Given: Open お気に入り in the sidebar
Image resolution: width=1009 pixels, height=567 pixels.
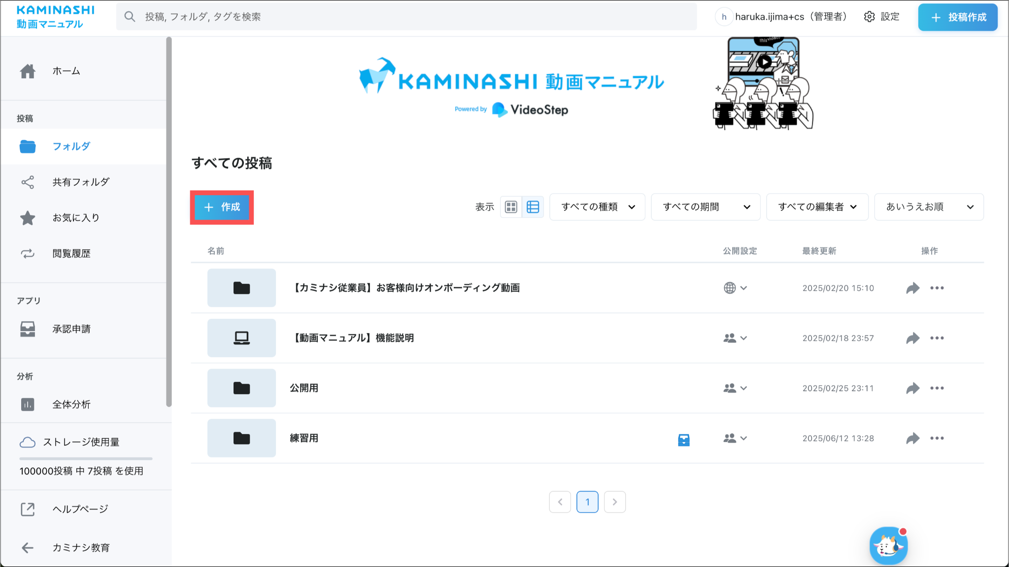Looking at the screenshot, I should coord(76,218).
